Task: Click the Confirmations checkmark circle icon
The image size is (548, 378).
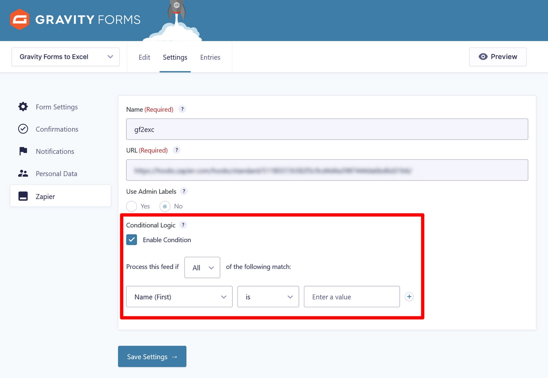Action: coord(23,129)
